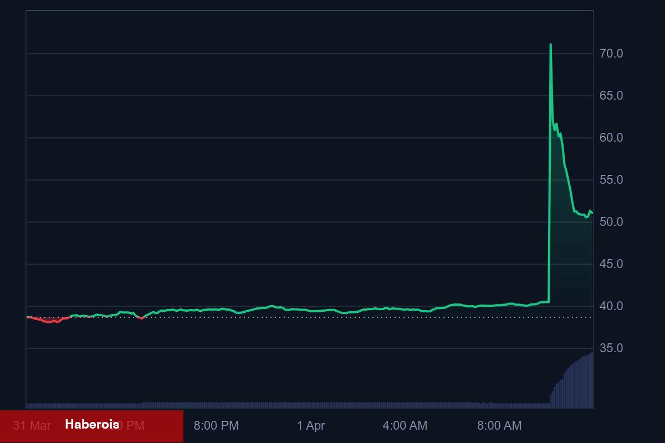Click the 65.0 price axis label
Viewport: 665px width, 443px height.
[x=611, y=96]
